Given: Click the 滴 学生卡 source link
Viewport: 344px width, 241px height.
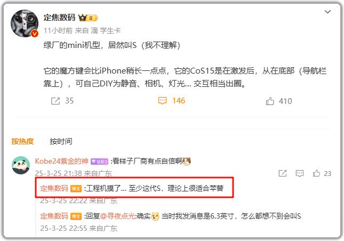Looking at the screenshot, I should pos(106,30).
